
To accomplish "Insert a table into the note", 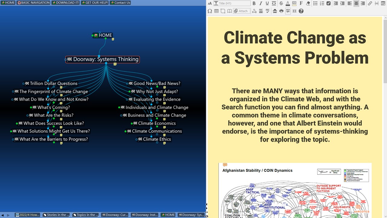I will 216,11.
